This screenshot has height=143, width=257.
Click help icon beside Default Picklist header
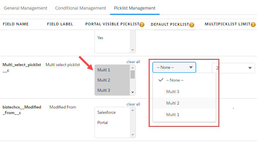[192, 25]
